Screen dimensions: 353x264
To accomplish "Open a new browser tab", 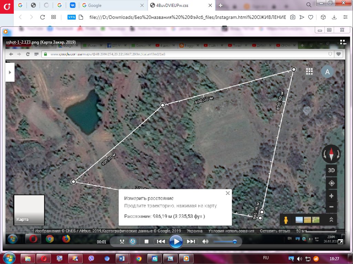I will click(221, 5).
